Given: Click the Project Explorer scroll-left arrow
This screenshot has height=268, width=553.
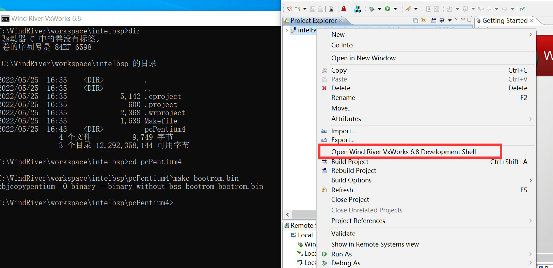Looking at the screenshot, I should pos(288,214).
